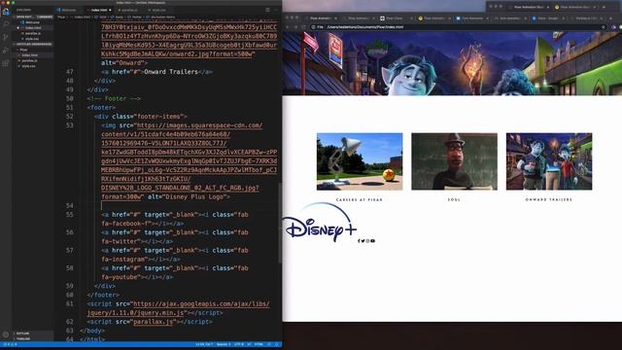Viewport: 622px width, 350px height.
Task: Collapse the Open Editors section
Action: tap(33, 17)
